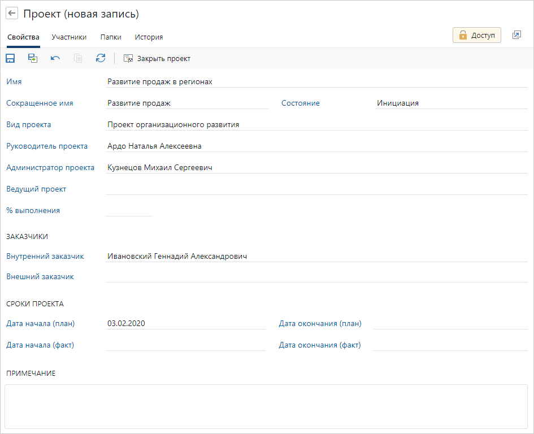Refresh the project card
This screenshot has width=534, height=434.
point(101,58)
